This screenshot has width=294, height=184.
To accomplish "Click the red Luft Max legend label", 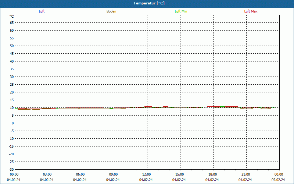I will pos(251,11).
